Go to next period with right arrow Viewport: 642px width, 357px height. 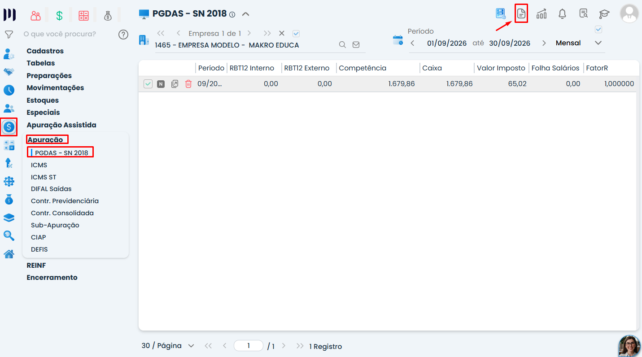544,43
